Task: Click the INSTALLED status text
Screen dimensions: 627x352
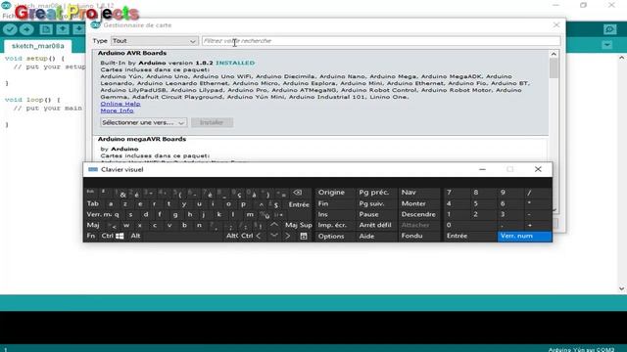Action: pos(235,63)
